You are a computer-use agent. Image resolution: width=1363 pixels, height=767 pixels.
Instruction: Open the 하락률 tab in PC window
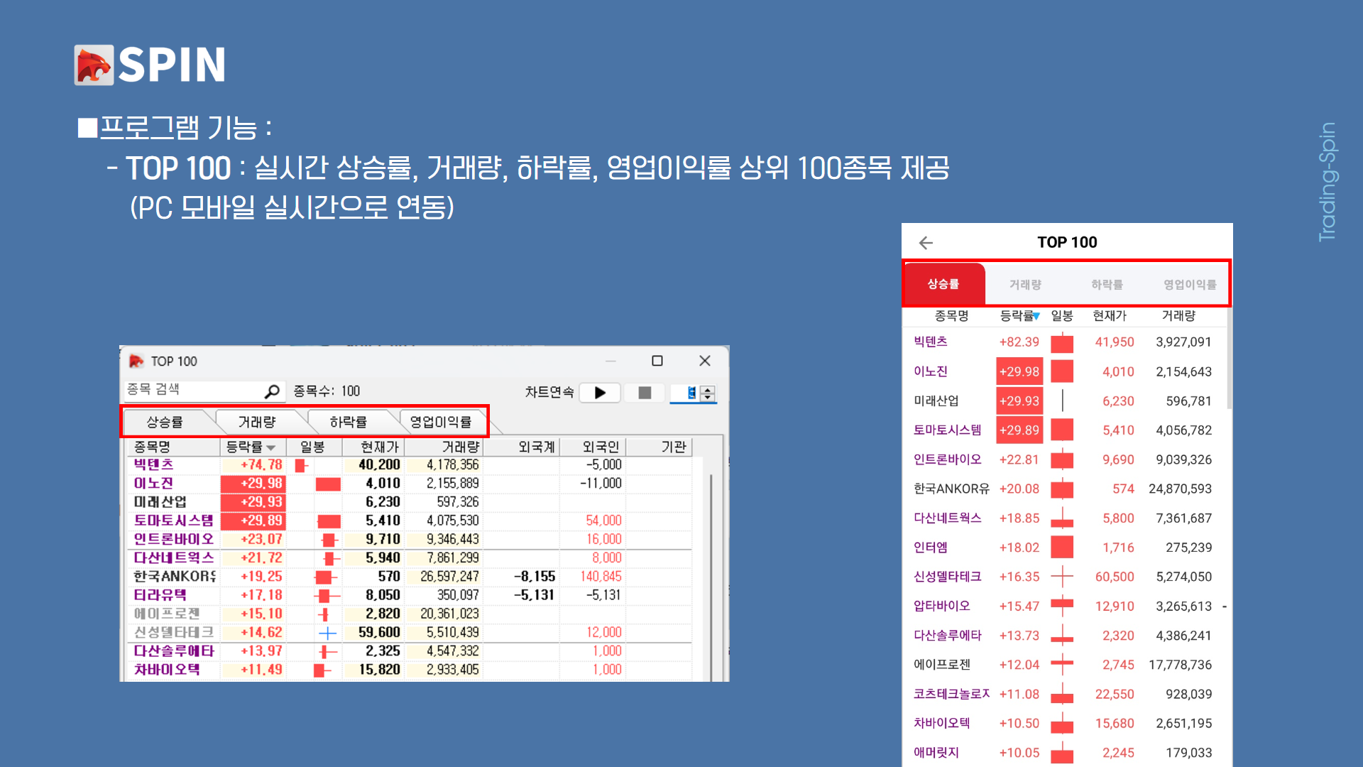348,422
